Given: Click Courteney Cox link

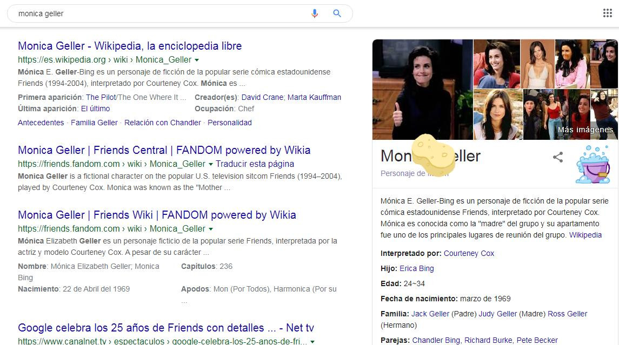Looking at the screenshot, I should coord(469,254).
